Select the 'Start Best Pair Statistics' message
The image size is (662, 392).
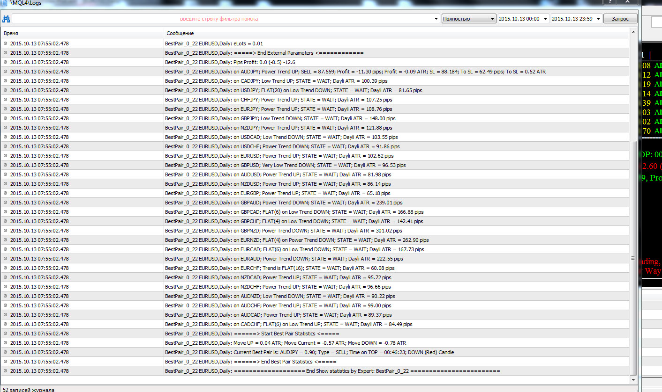[315, 334]
